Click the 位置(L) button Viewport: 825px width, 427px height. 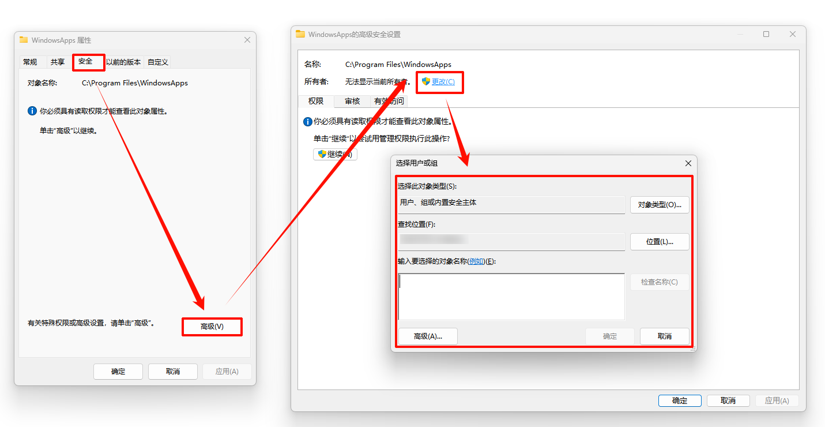click(x=660, y=241)
